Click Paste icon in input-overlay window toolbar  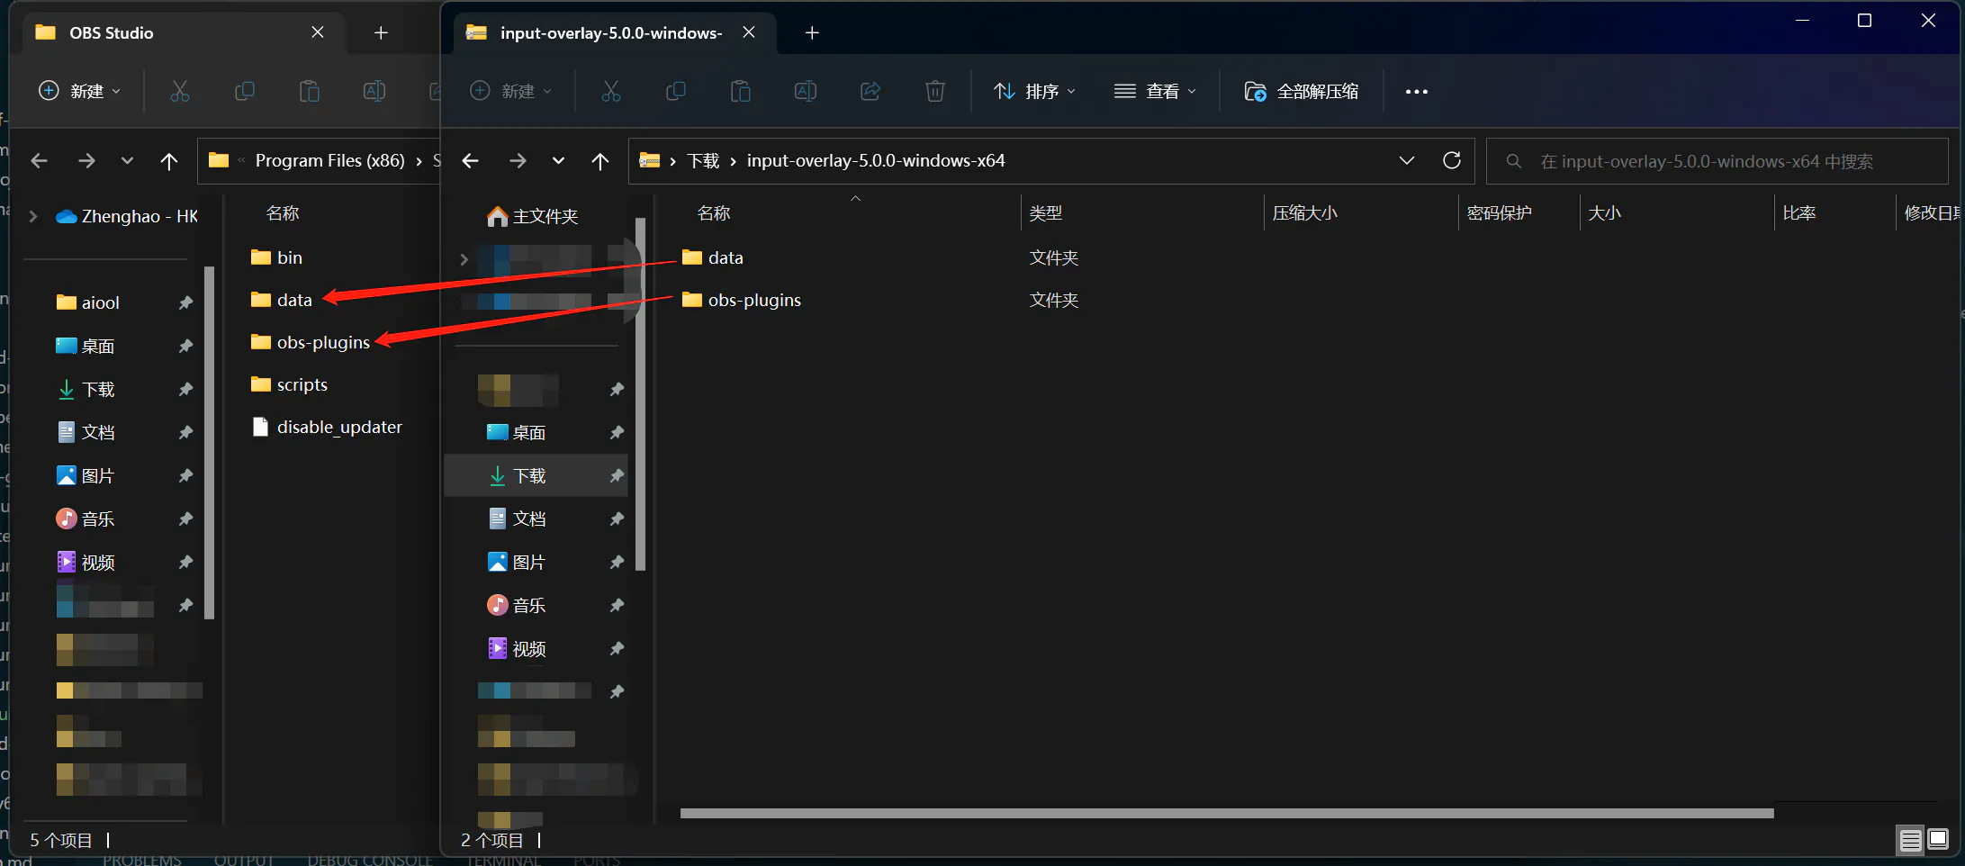[x=741, y=91]
